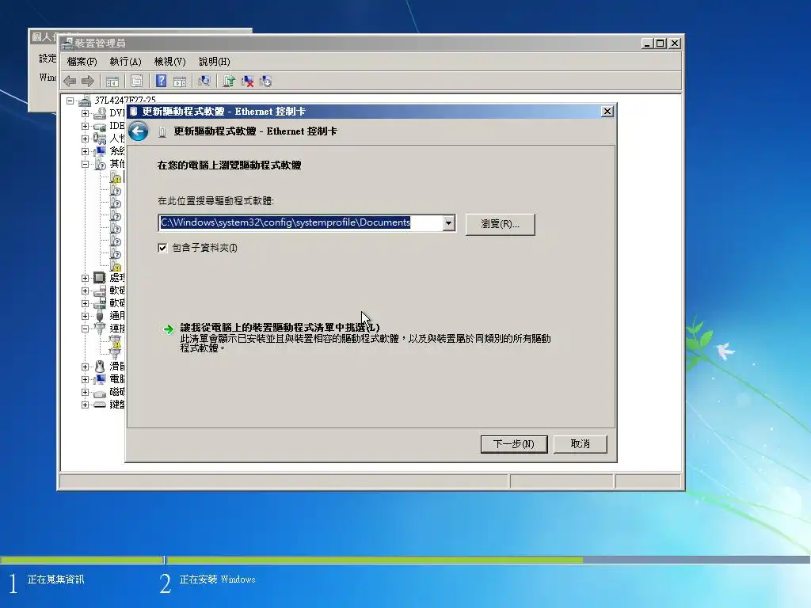
Task: Select the processor chip category icon
Action: (x=100, y=278)
